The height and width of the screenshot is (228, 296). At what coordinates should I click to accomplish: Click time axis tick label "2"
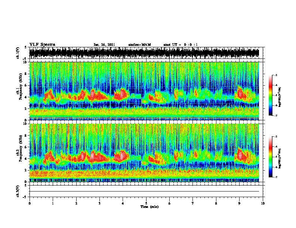[x=76, y=203]
